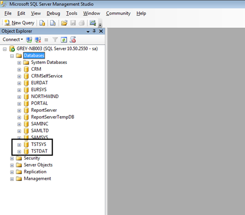This screenshot has height=215, width=245.
Task: Expand the NORTHWIND database node
Action: [19, 97]
